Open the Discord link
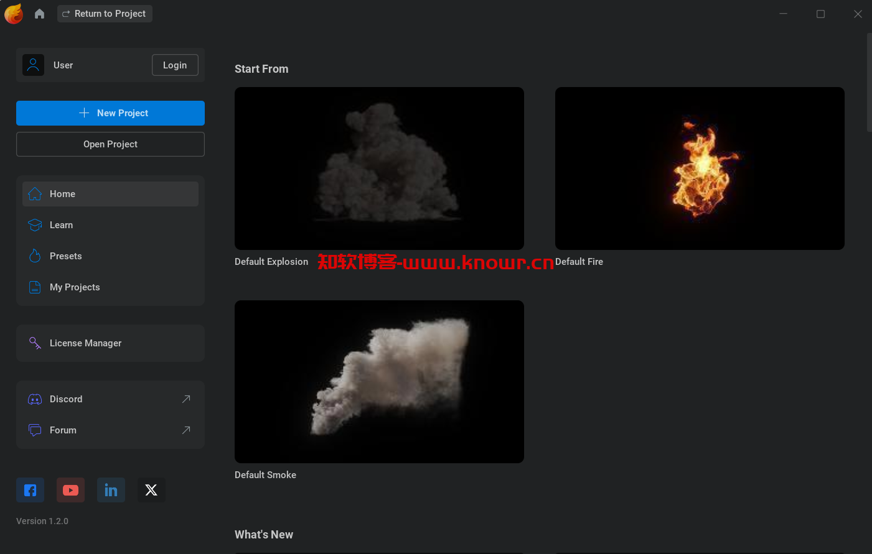 pos(110,399)
